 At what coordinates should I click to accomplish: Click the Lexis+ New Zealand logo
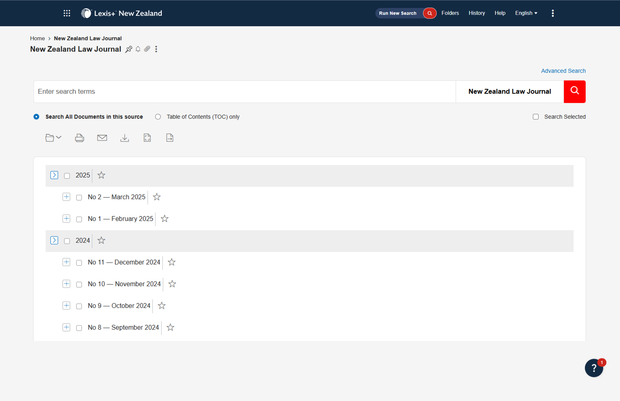(122, 13)
